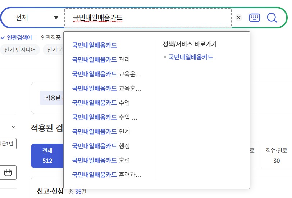
Task: Choose the suggestion 국민내일배움카드 수업
Action: [x=101, y=103]
